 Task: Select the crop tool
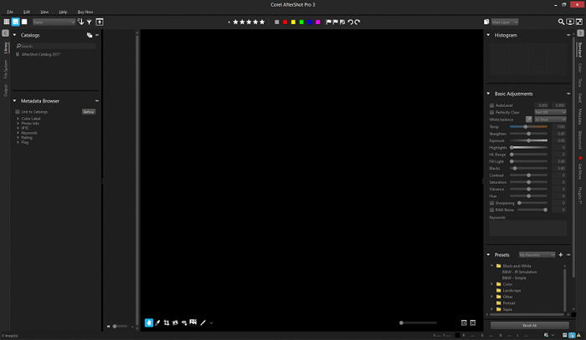pyautogui.click(x=167, y=322)
